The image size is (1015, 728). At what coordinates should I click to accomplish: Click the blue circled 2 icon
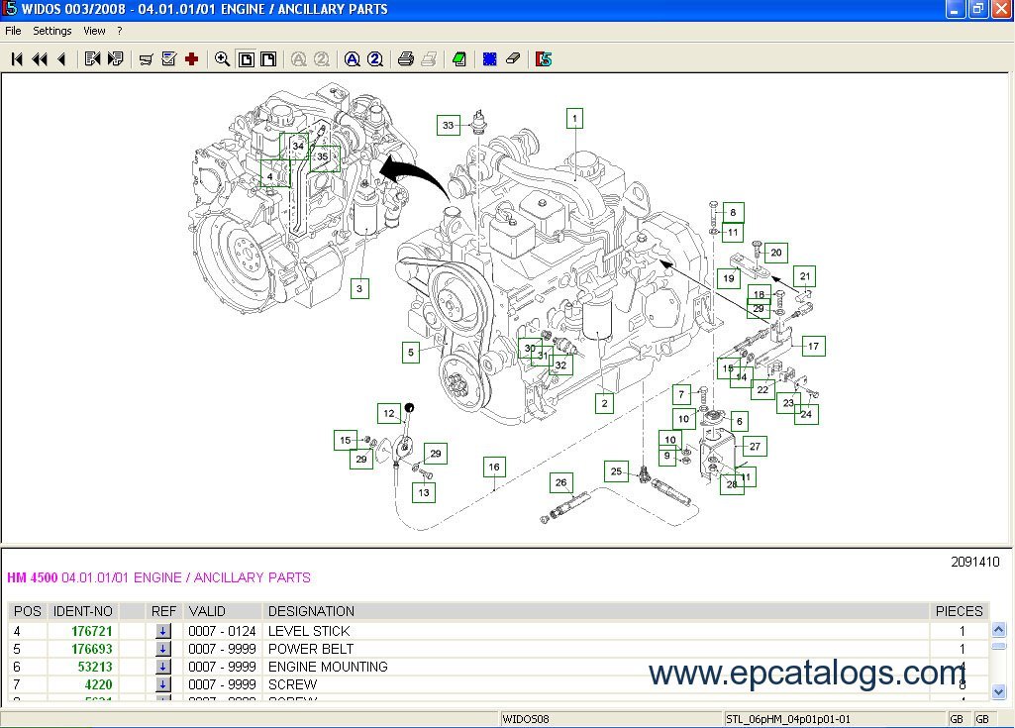[x=375, y=59]
